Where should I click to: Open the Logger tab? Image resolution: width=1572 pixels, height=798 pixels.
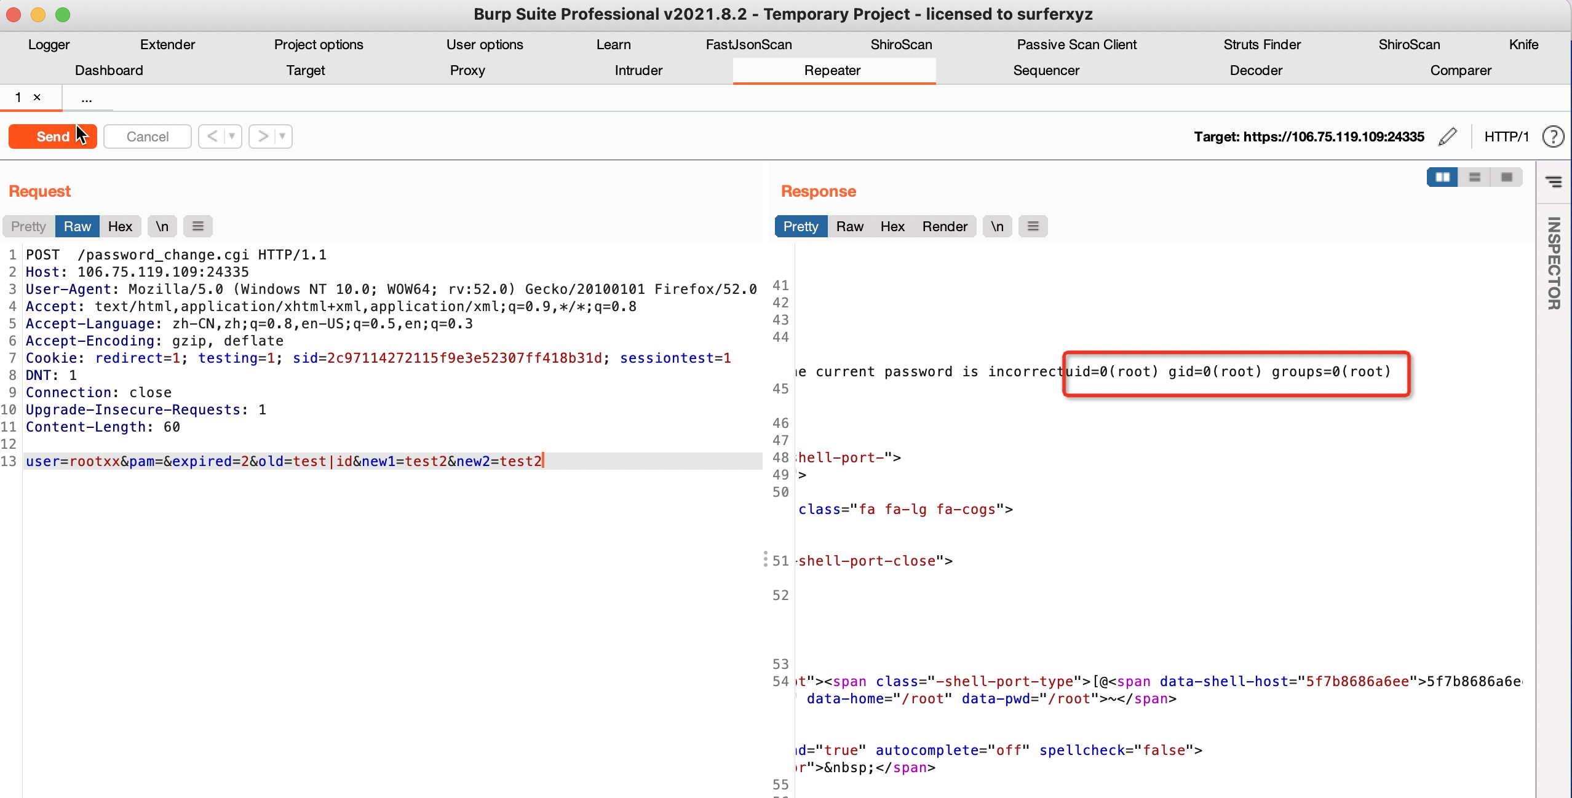(49, 44)
